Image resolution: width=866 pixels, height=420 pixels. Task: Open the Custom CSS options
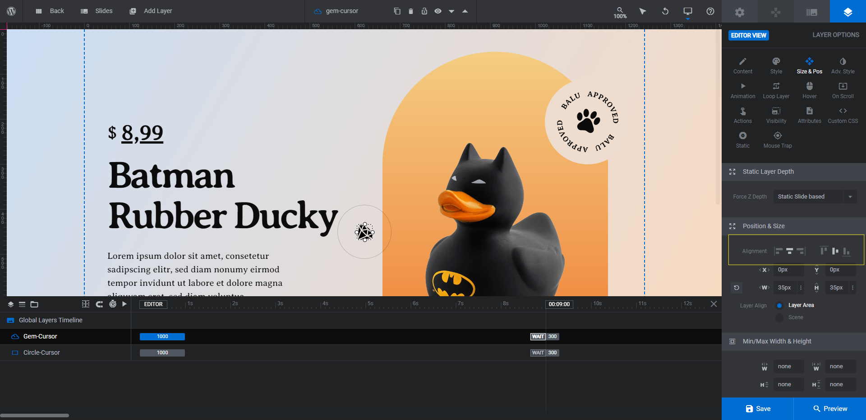click(843, 115)
